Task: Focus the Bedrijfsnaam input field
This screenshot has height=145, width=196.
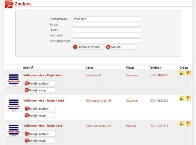Action: 107,19
